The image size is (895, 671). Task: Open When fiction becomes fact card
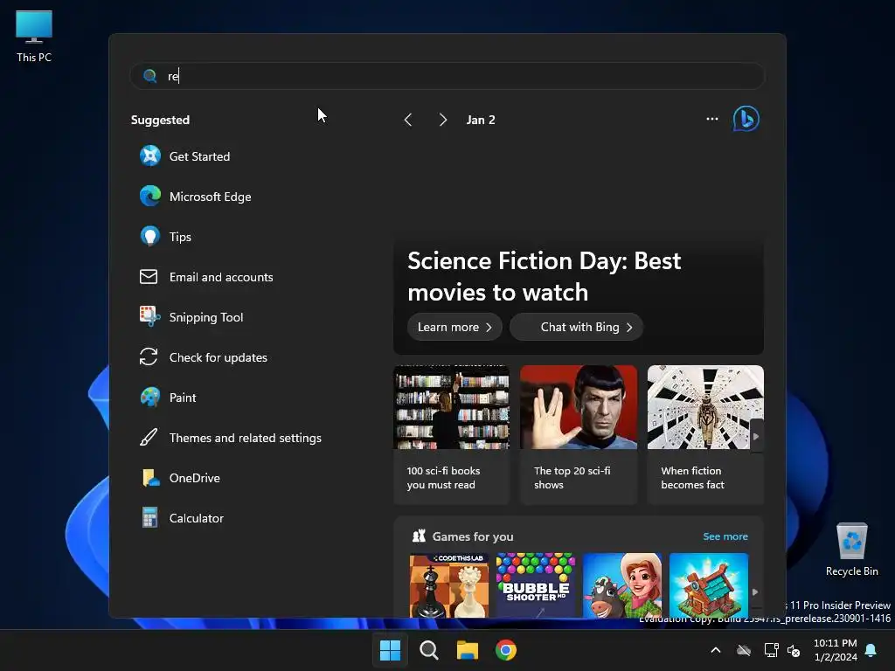(705, 435)
